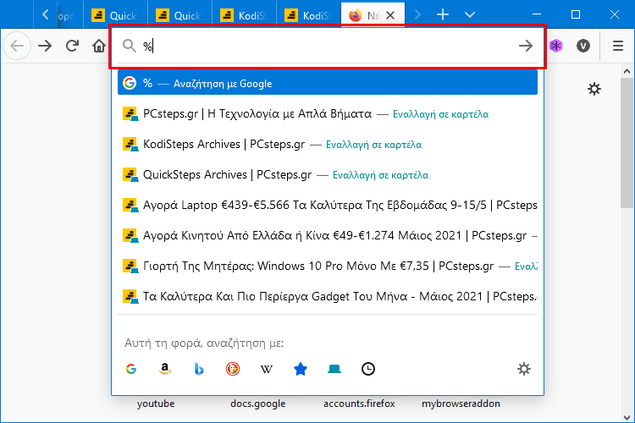The width and height of the screenshot is (635, 423).
Task: Switch to first QuickSteps tab
Action: tap(115, 15)
